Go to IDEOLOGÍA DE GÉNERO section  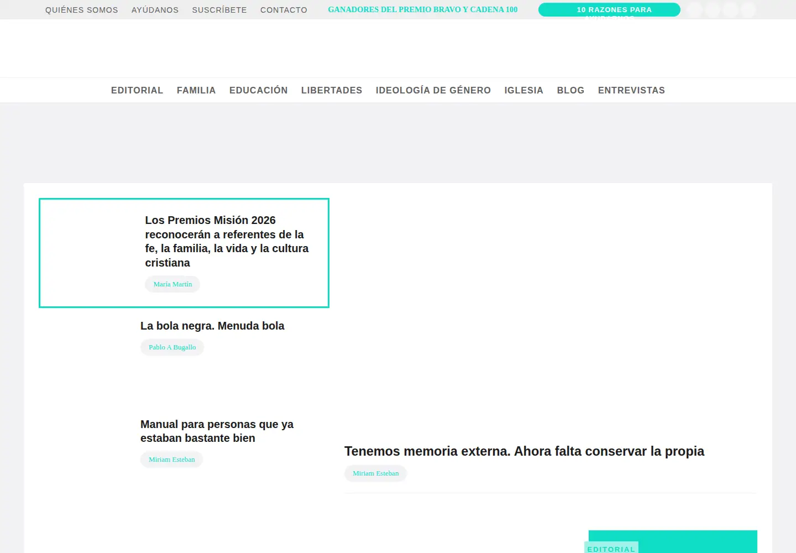433,90
